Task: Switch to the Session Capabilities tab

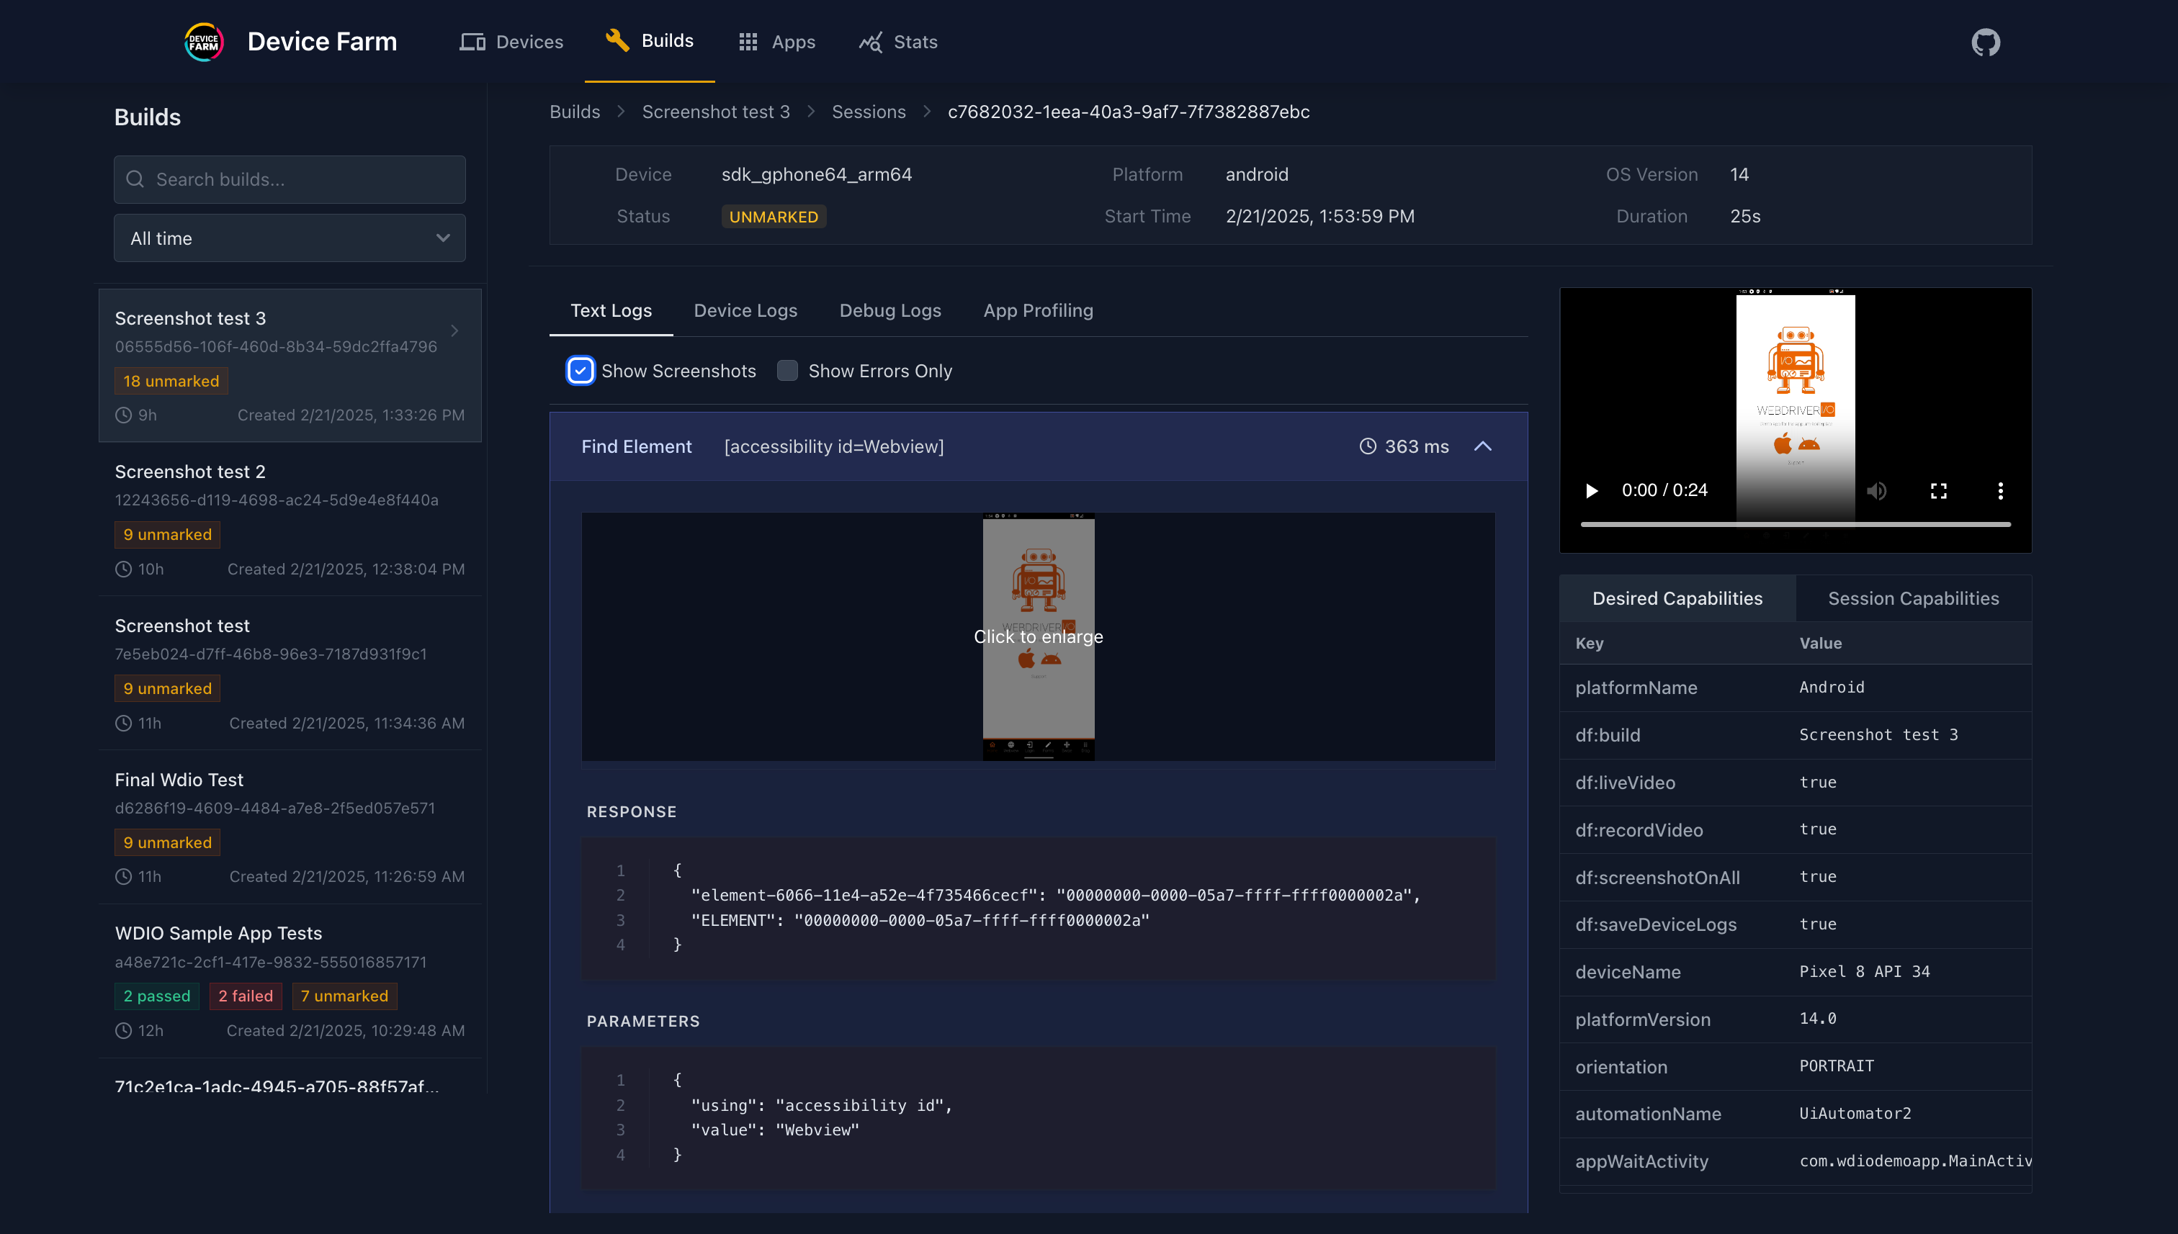Action: (1913, 598)
